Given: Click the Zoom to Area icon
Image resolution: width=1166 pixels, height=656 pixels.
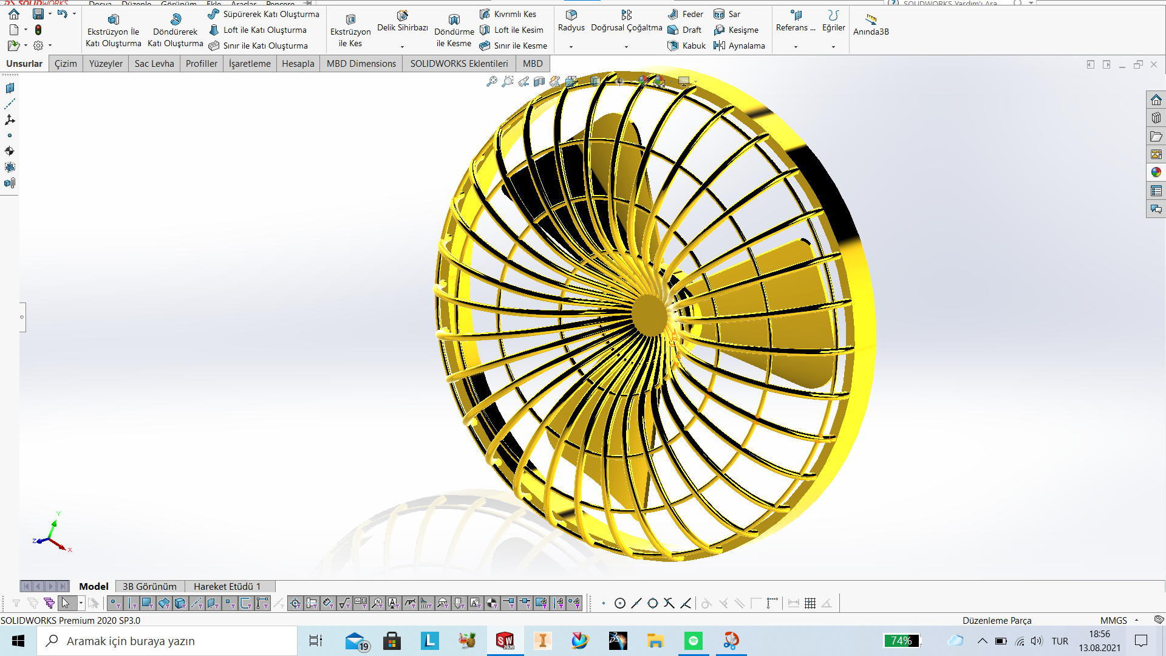Looking at the screenshot, I should click(508, 81).
